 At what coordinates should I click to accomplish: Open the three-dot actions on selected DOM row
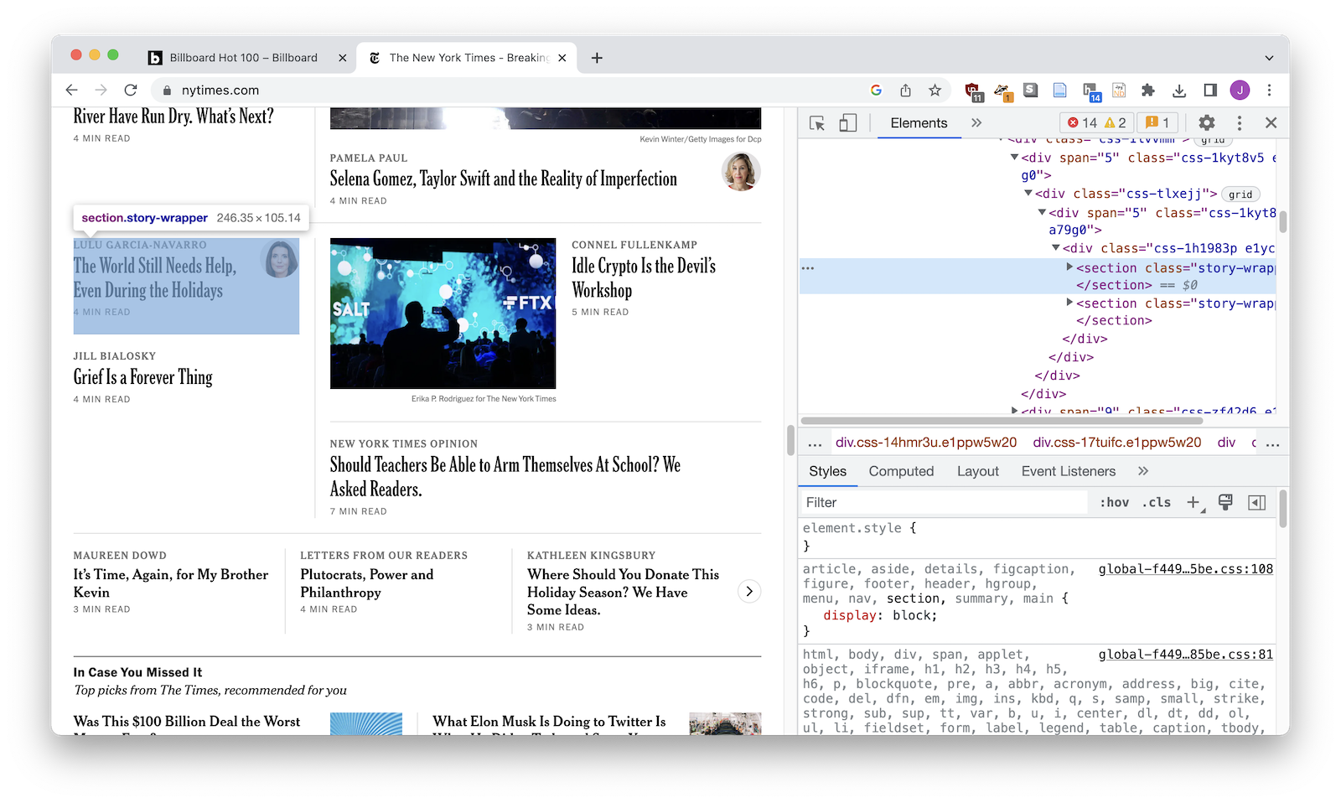[x=808, y=268]
